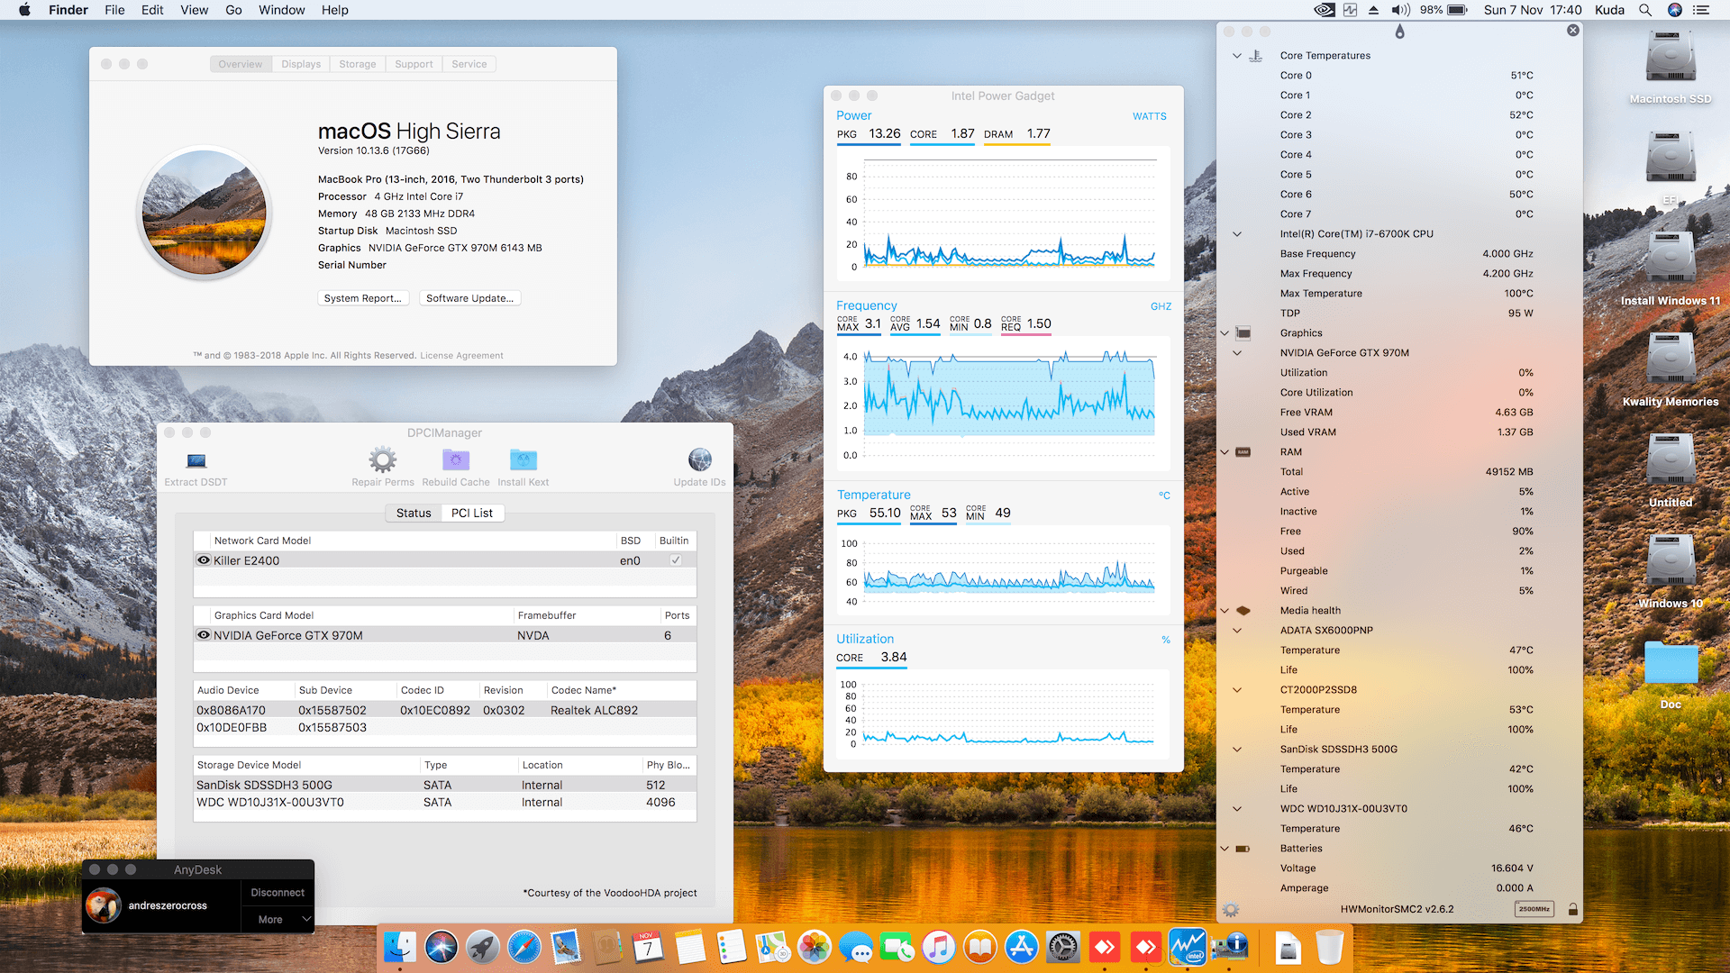Image resolution: width=1730 pixels, height=973 pixels.
Task: Collapse the Intel(R) Core(TM) i7-6700K CPU group
Action: [x=1237, y=234]
